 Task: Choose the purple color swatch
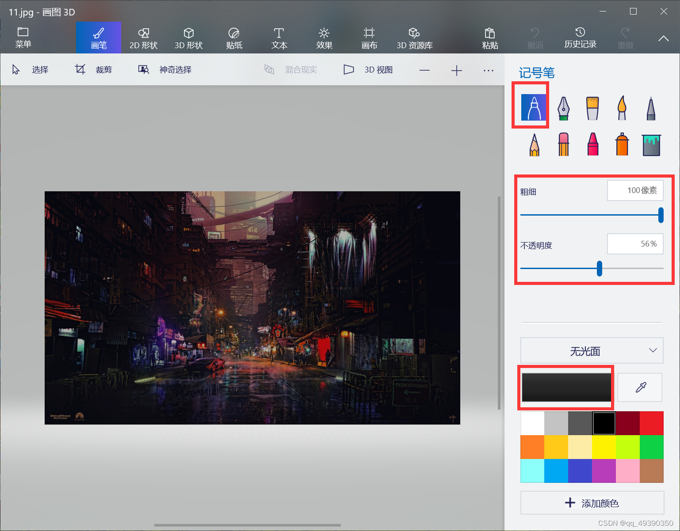click(604, 471)
